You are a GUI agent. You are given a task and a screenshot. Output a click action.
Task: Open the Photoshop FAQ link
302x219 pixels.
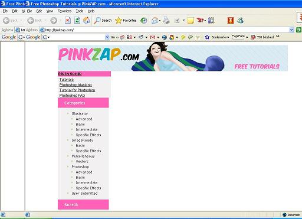point(72,95)
